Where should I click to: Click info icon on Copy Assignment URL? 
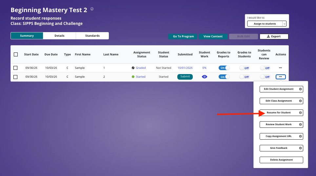pyautogui.click(x=300, y=136)
